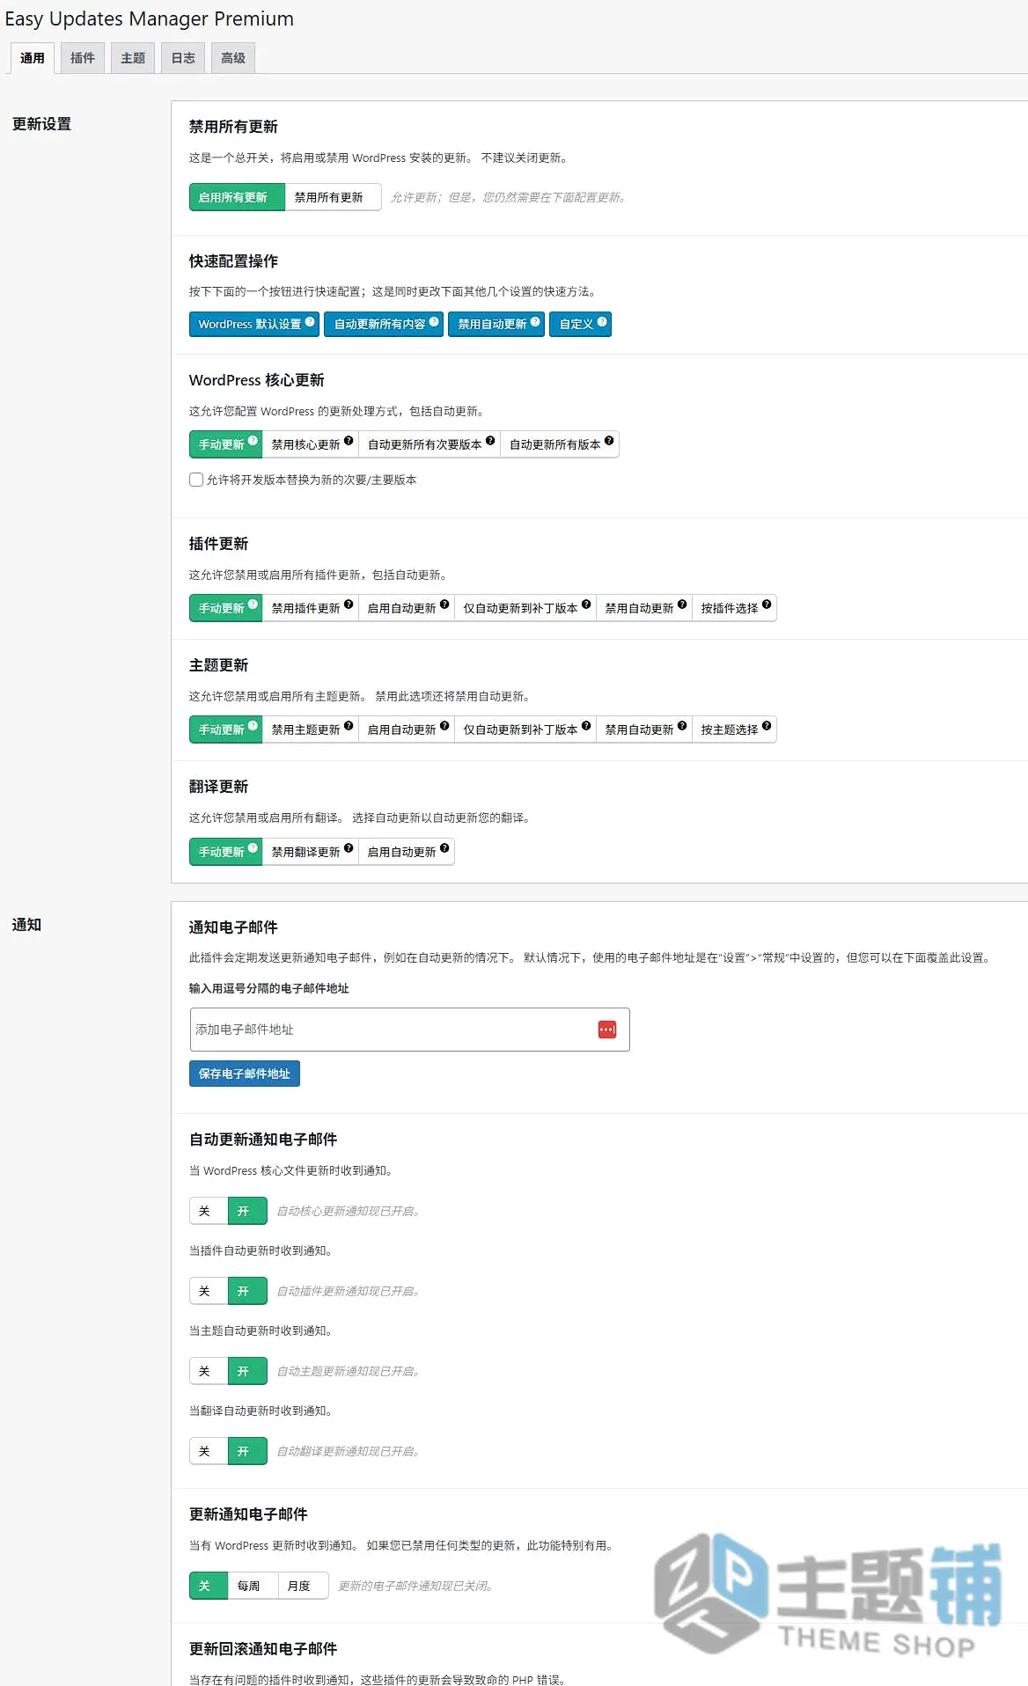Viewport: 1028px width, 1686px height.
Task: Apply WordPress 默认设置 quick configuration
Action: tap(253, 324)
